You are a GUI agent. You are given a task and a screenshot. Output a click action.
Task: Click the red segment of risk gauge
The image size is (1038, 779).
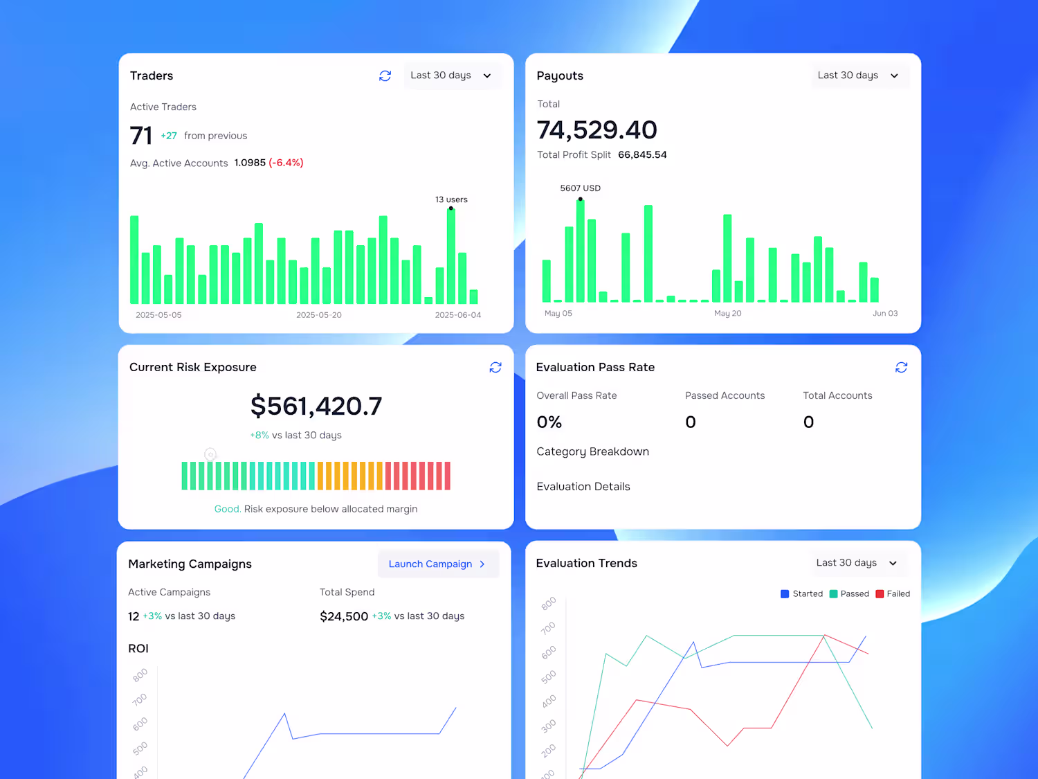click(418, 476)
